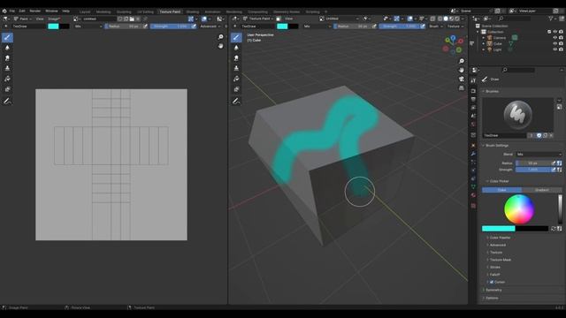
Task: Hide the Cube object in the outliner
Action: coord(555,43)
